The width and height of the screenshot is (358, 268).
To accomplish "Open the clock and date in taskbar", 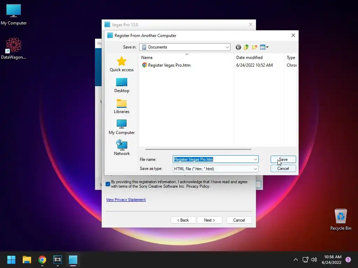I will [331, 260].
